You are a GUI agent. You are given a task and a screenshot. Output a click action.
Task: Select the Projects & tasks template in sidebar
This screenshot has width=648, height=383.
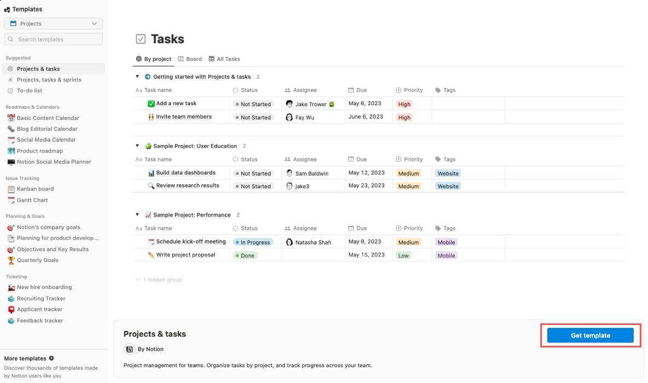[x=38, y=68]
